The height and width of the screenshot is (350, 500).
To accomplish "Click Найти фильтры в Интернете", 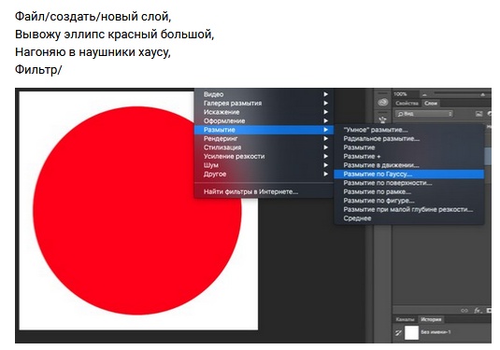I will click(x=250, y=191).
